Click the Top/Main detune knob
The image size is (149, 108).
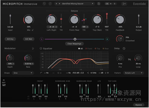tap(97, 20)
